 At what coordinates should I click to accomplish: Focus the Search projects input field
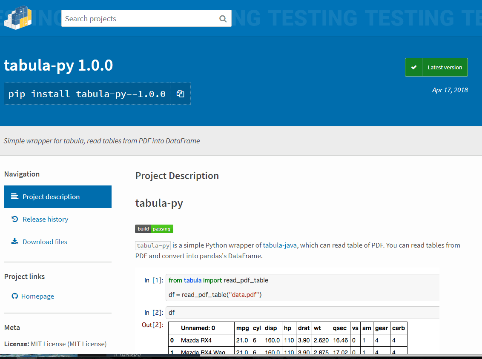tap(138, 19)
